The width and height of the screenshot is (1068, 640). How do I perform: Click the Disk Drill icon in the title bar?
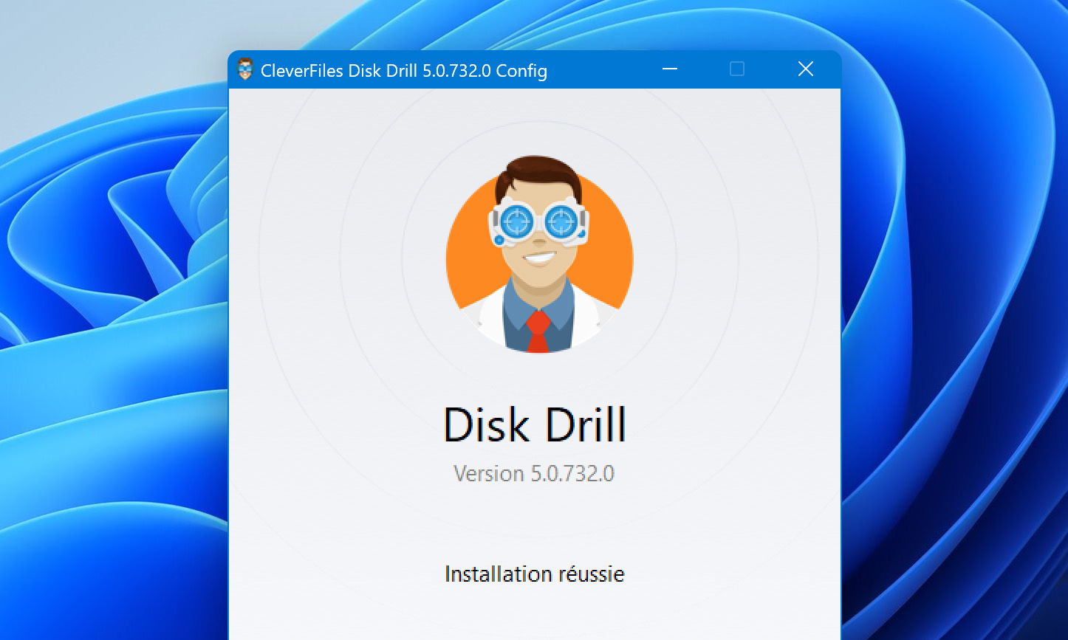pyautogui.click(x=246, y=70)
